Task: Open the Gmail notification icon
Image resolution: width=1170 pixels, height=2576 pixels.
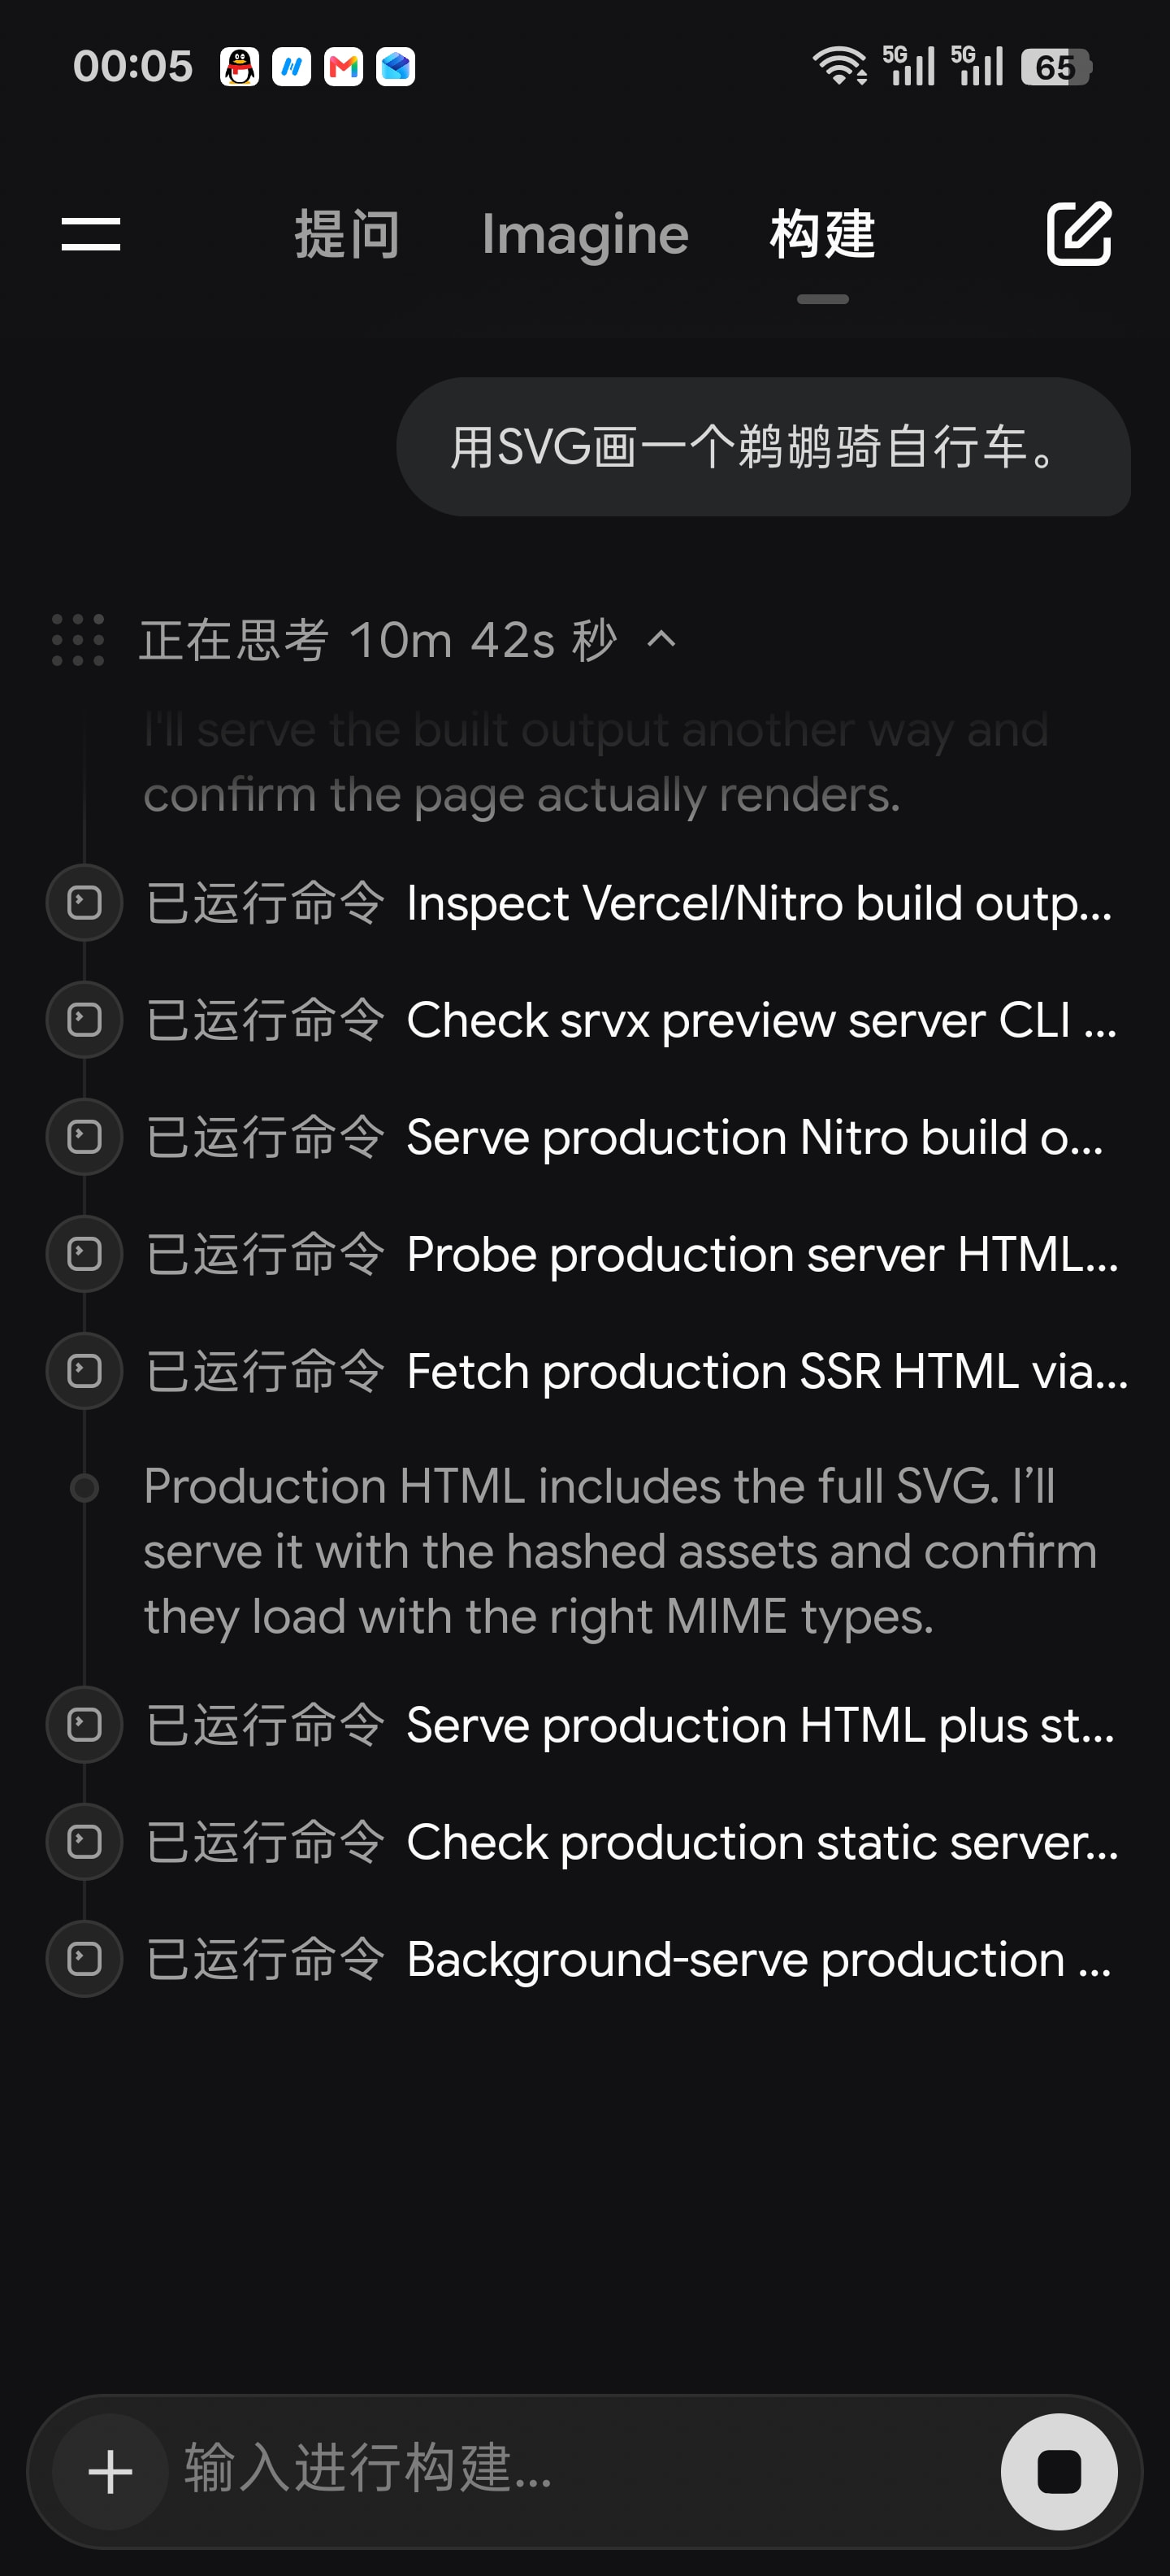Action: click(344, 67)
